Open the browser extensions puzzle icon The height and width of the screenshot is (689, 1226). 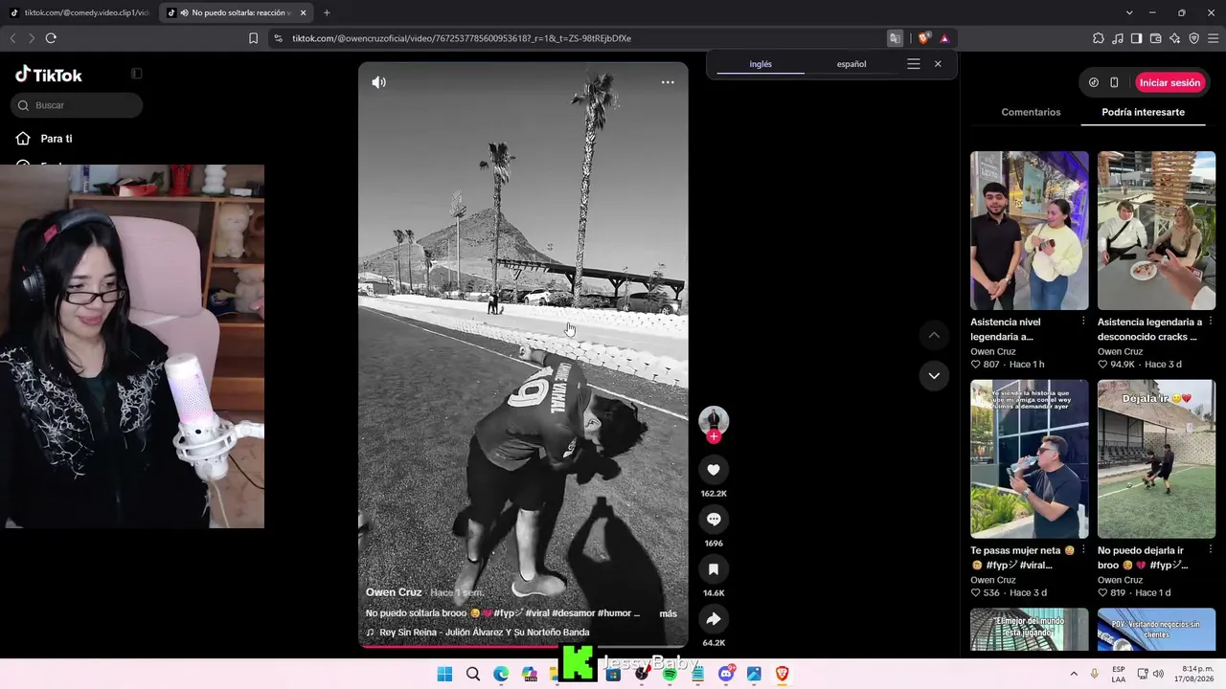point(1099,38)
